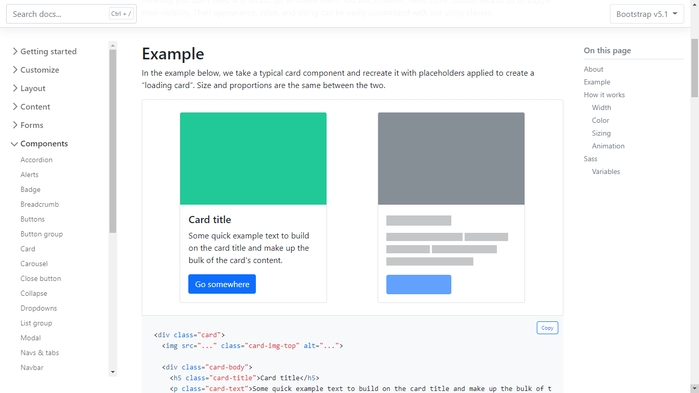The image size is (699, 393).
Task: Open the Accordion docs page
Action: pos(36,160)
